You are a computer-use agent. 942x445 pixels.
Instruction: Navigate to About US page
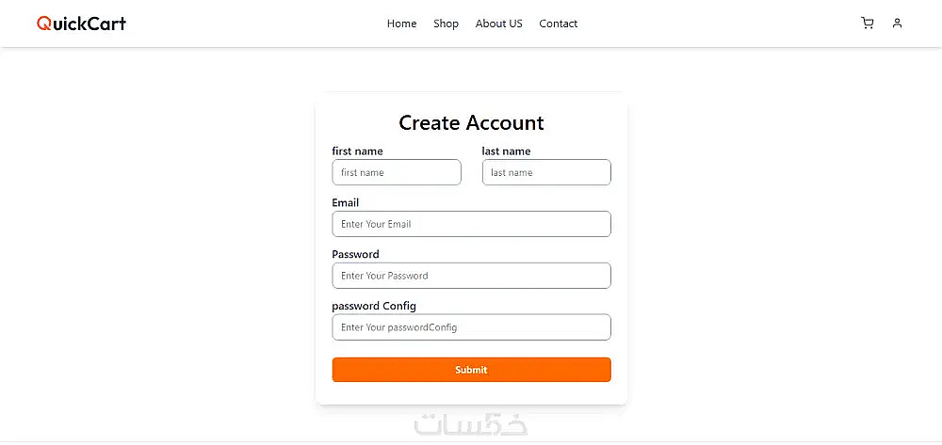[498, 24]
